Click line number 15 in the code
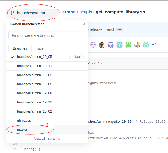168x153 pixels. click(x=15, y=149)
